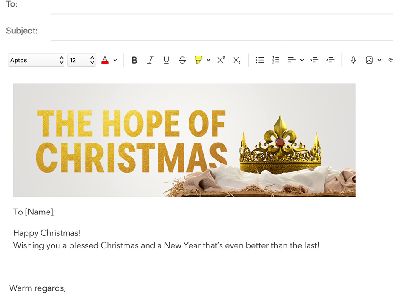Toggle italic formatting
The height and width of the screenshot is (296, 393).
pos(150,60)
